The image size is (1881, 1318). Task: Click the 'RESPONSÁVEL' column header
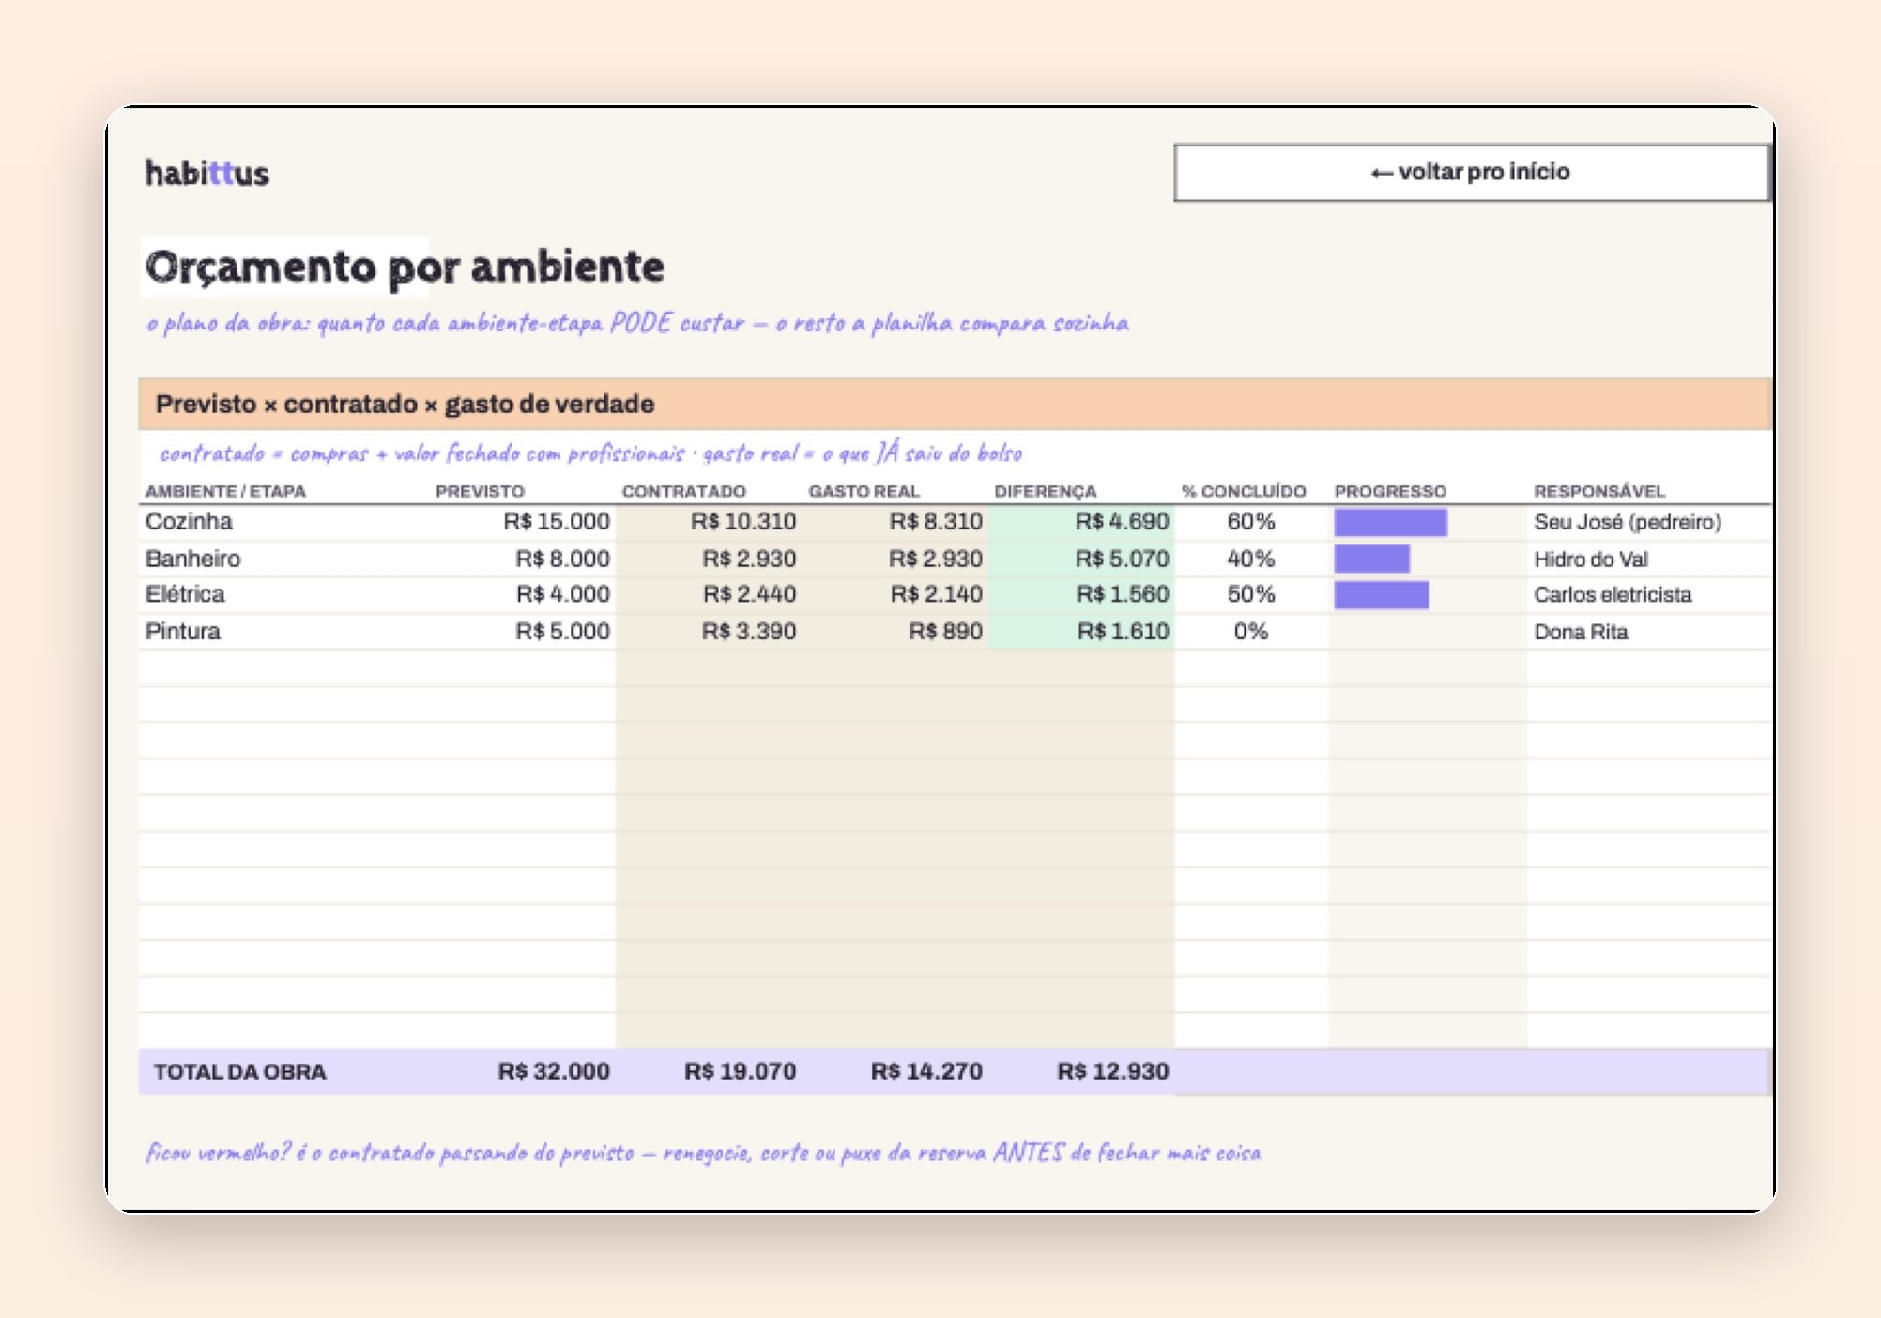point(1599,492)
